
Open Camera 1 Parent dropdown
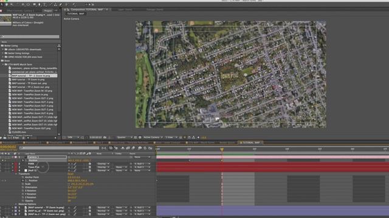point(142,157)
